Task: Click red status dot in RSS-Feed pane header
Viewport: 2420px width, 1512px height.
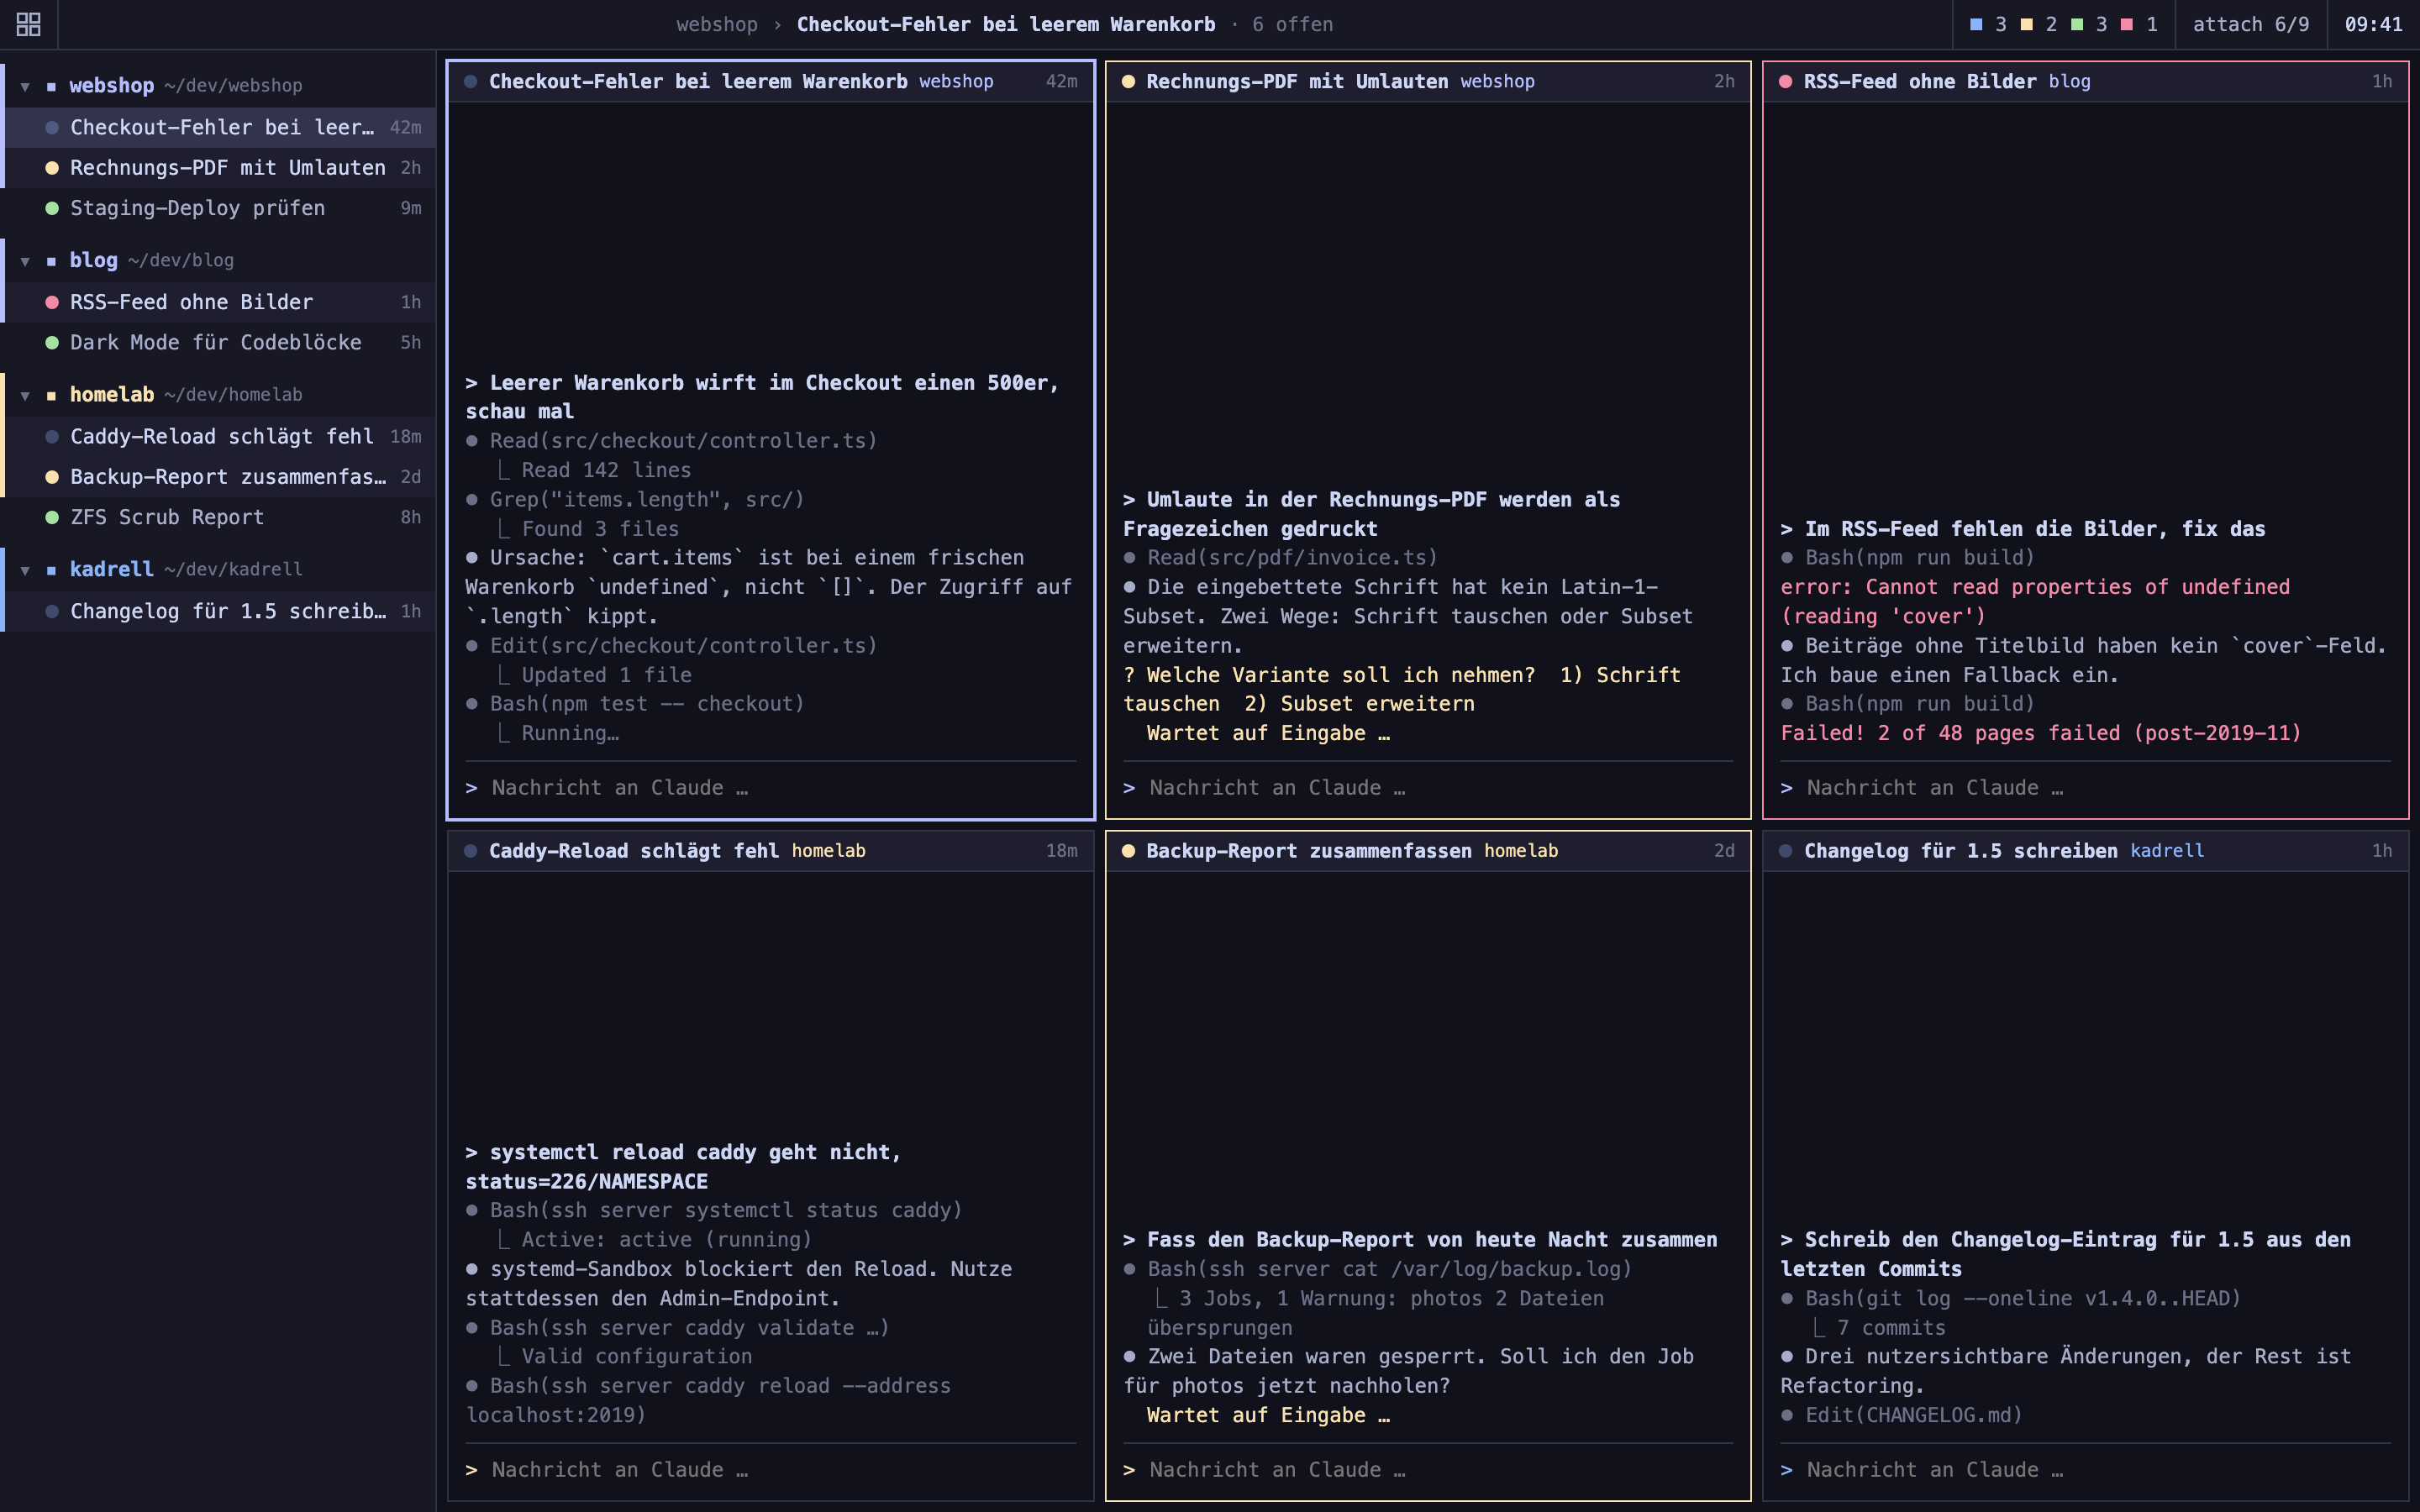Action: pos(1786,82)
